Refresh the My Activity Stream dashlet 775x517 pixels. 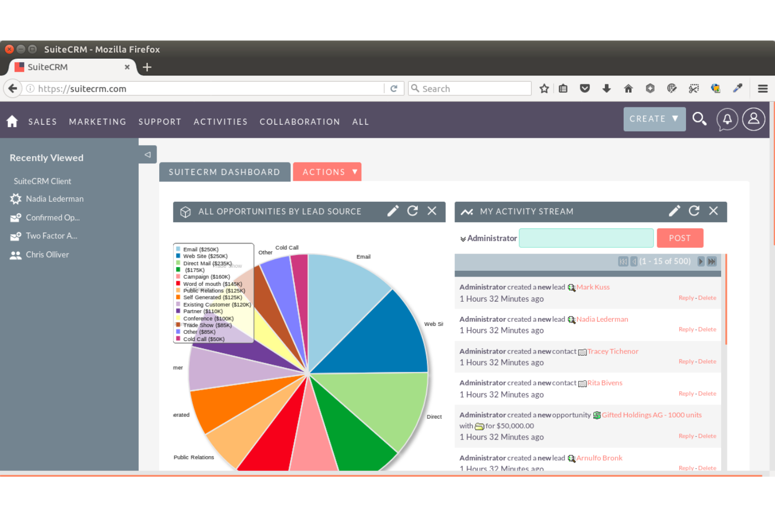point(694,211)
